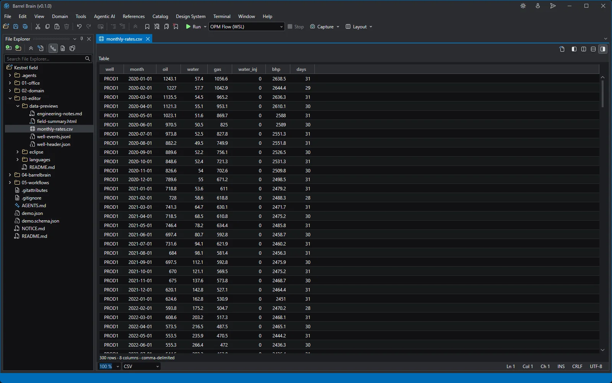This screenshot has width=612, height=383.
Task: Click the open folder toolbar icon
Action: [6, 26]
